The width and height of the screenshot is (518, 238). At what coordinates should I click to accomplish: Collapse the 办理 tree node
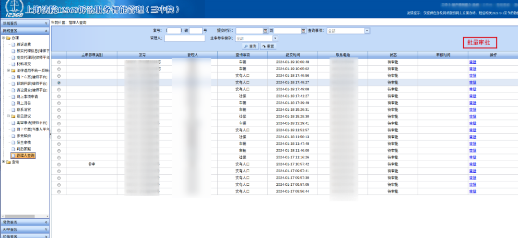[x=3, y=38]
